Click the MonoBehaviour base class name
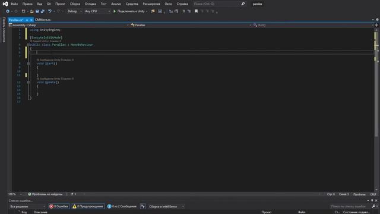 [x=82, y=45]
